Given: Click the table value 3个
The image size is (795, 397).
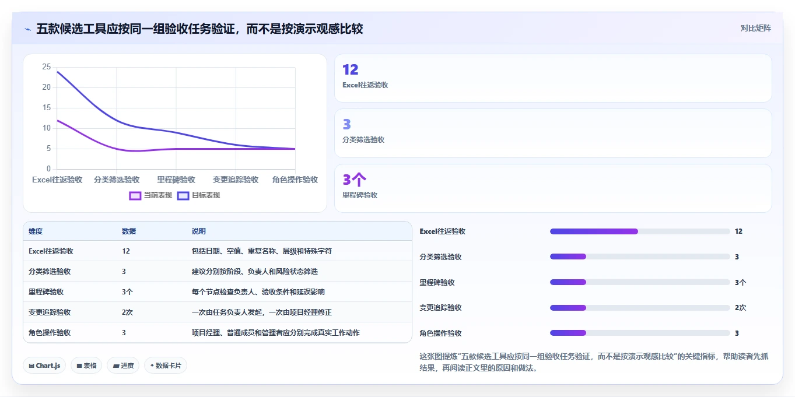Looking at the screenshot, I should [127, 292].
